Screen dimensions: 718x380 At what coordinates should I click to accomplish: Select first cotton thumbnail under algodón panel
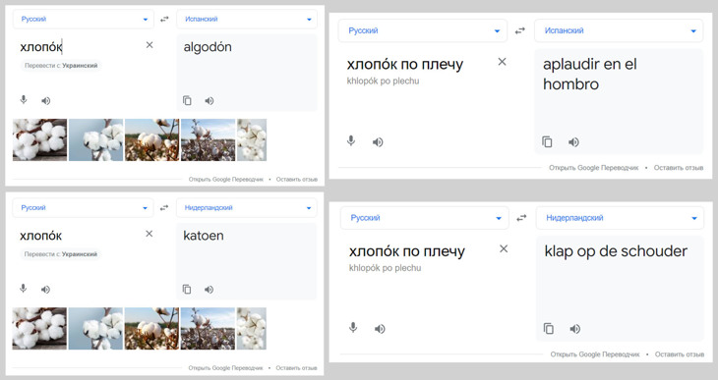[40, 140]
